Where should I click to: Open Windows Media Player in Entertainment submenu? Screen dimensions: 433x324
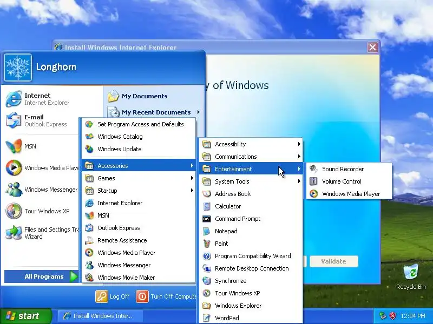[x=349, y=194]
